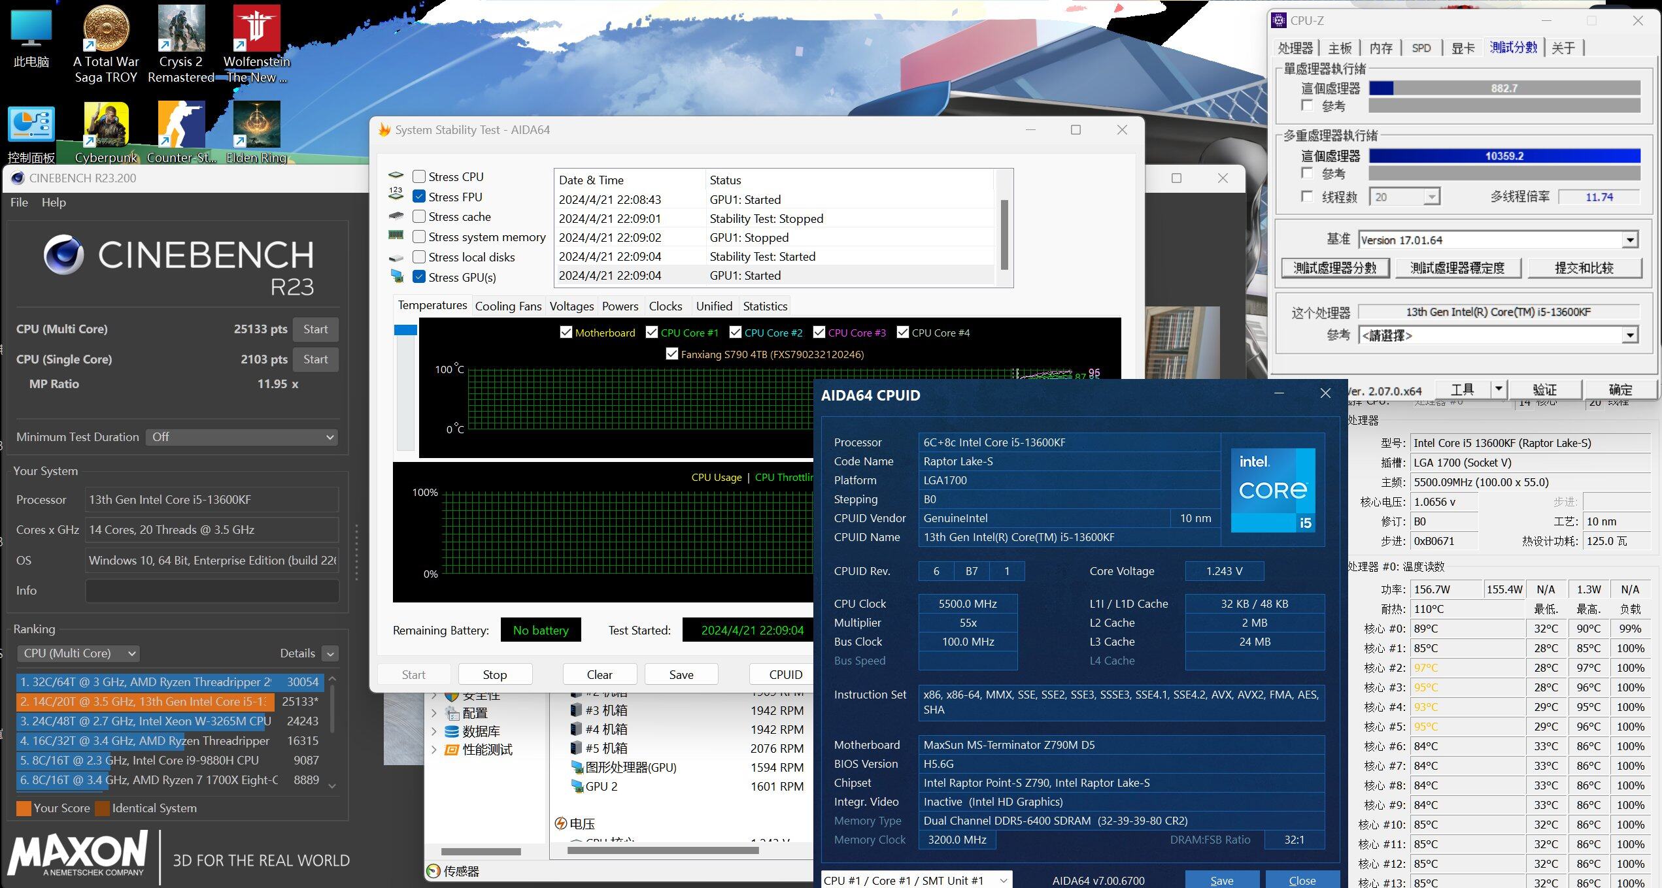Click the 10359.2 multi-thread score bar
Screen dimensions: 1662x888
coord(1504,156)
